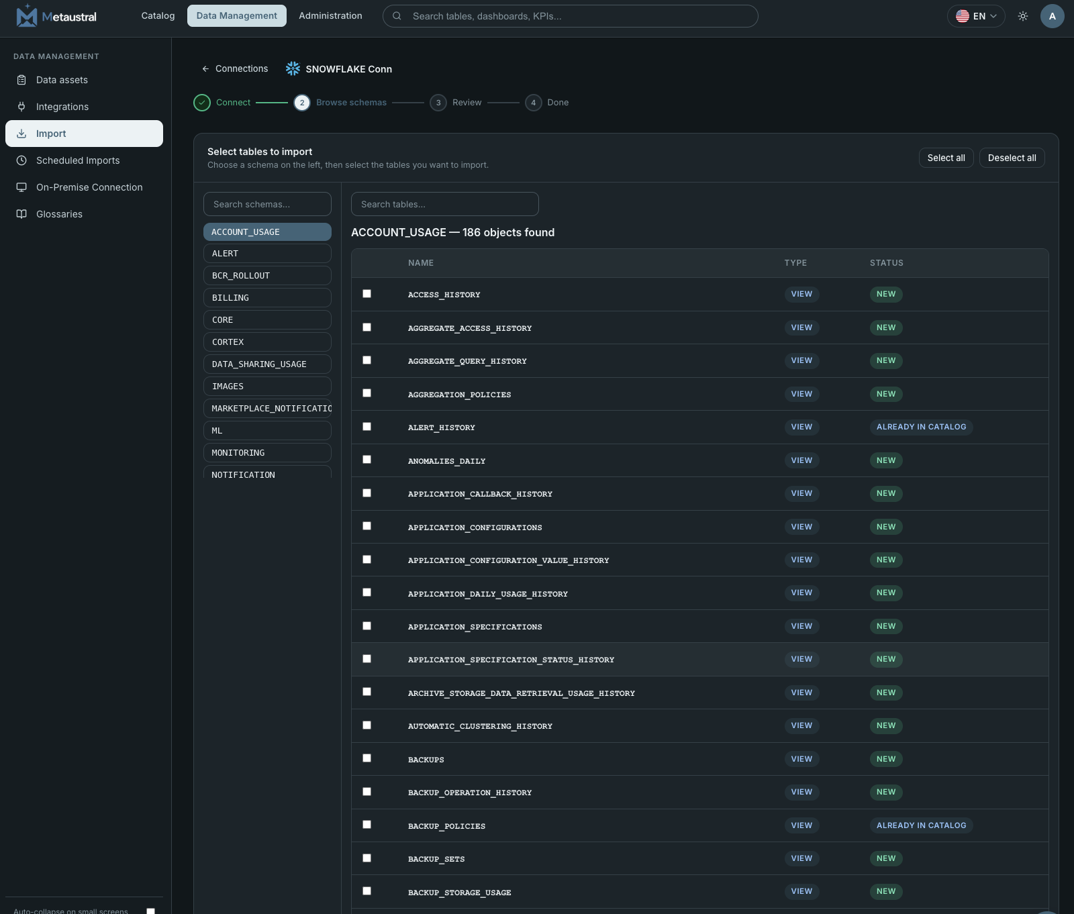Click VIEW badge in BACKUP_SETS row

point(801,858)
